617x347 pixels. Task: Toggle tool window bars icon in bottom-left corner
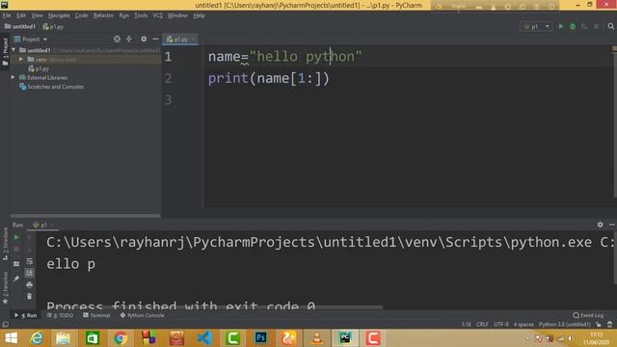5,324
